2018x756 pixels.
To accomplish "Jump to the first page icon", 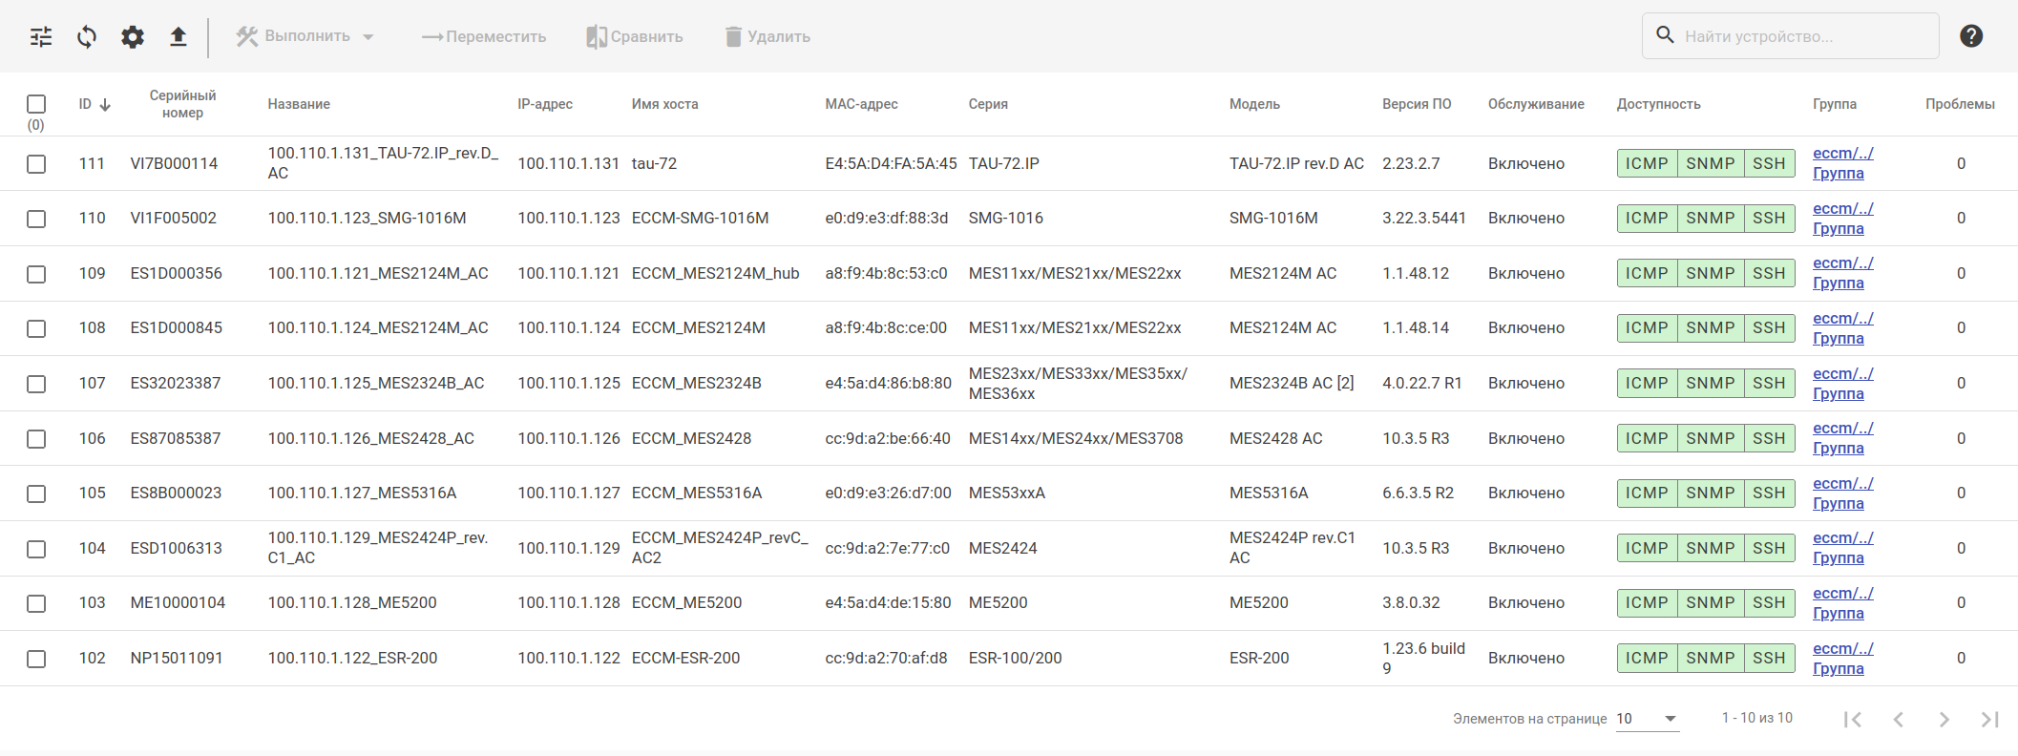I will pos(1852,719).
